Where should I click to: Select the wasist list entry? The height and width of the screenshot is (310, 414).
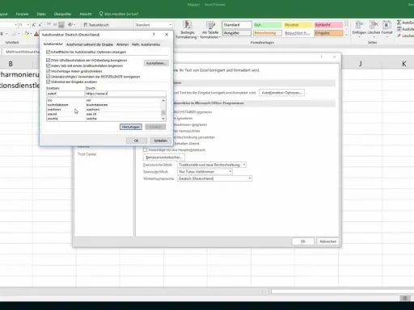[103, 114]
